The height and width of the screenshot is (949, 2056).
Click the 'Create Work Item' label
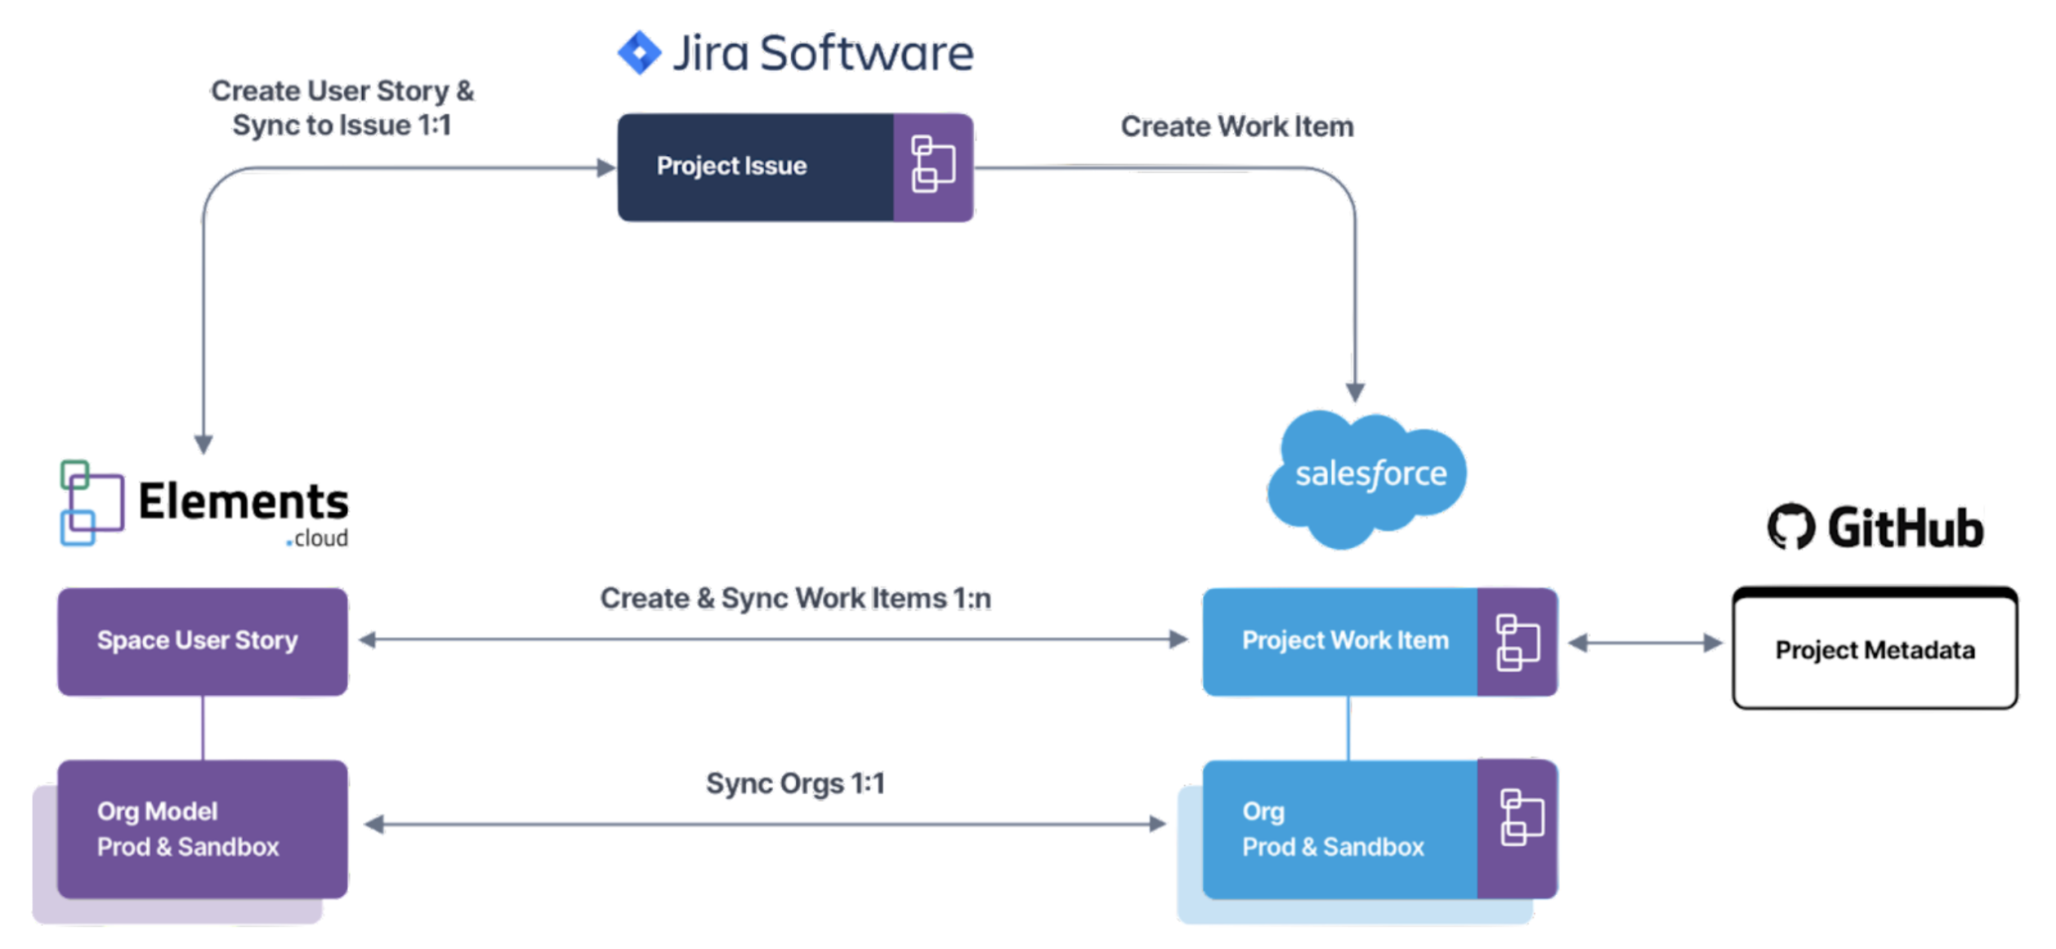coord(1237,127)
